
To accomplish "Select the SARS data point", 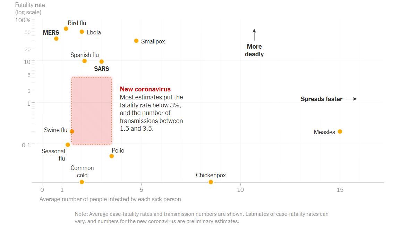I will [102, 62].
